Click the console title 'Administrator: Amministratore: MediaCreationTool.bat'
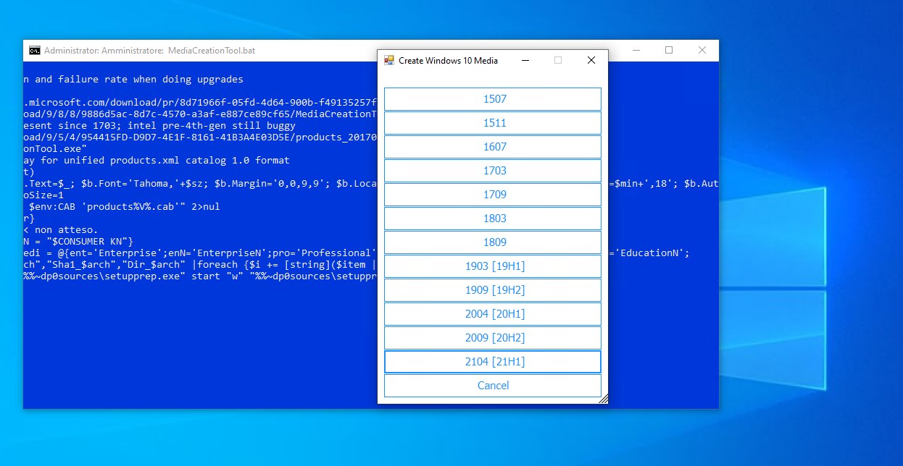The image size is (903, 466). pos(150,51)
